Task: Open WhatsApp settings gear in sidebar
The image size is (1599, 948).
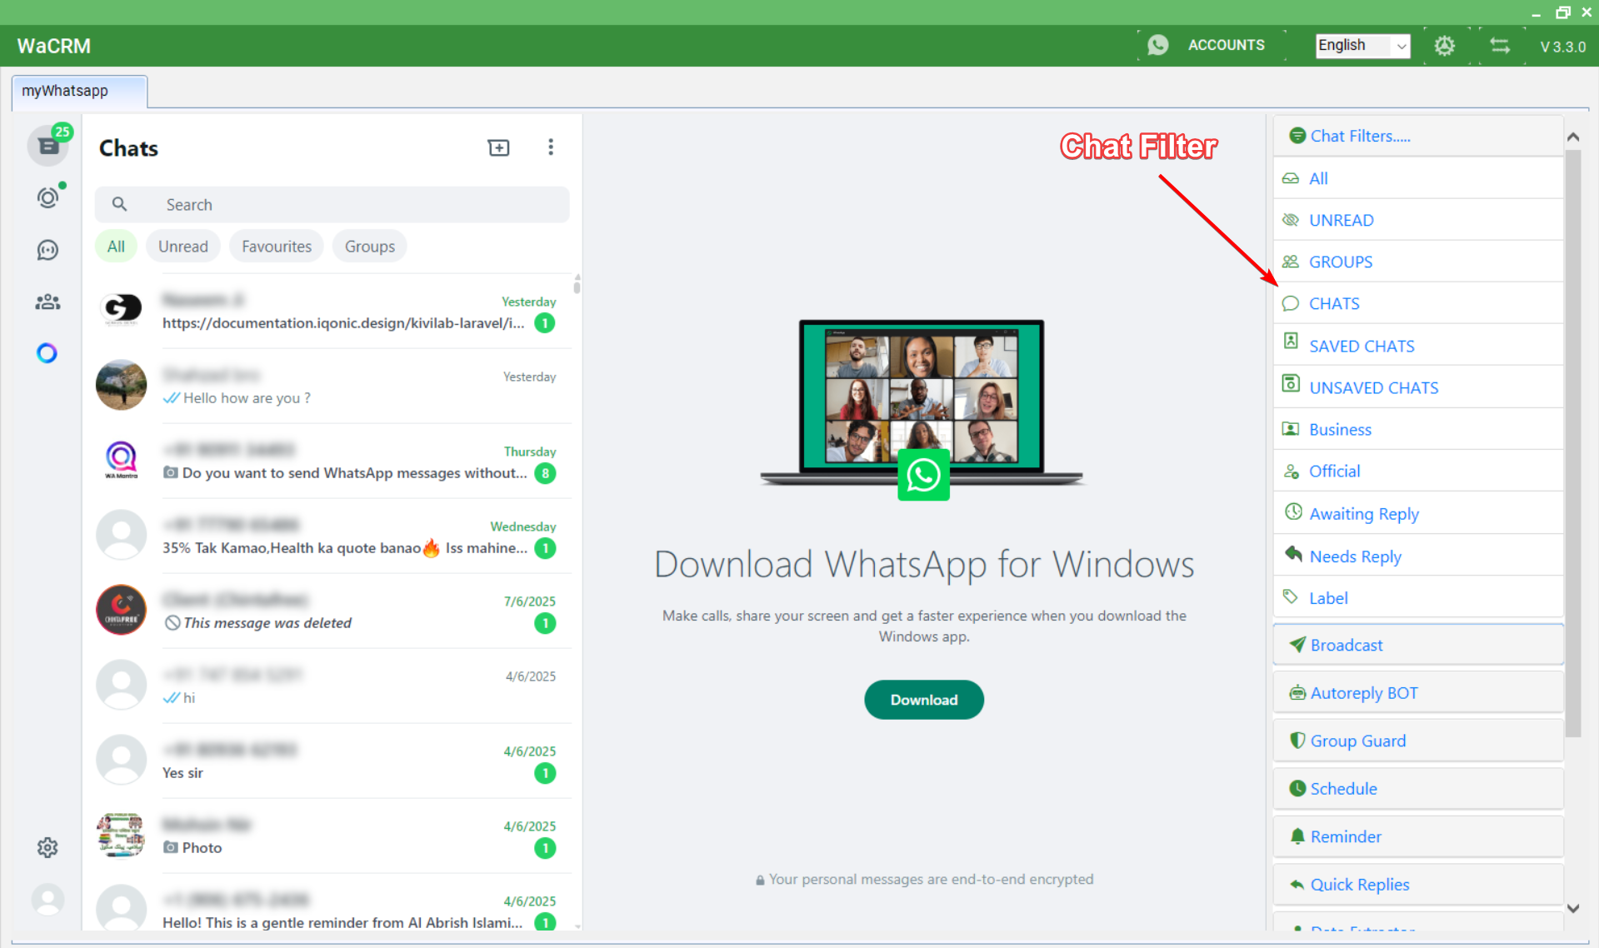Action: [x=47, y=847]
